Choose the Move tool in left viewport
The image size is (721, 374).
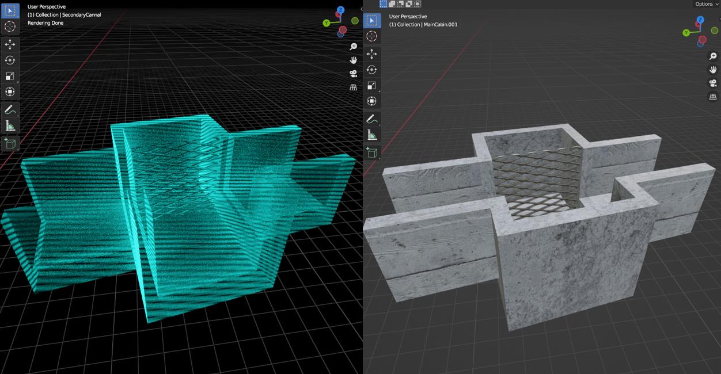pos(10,44)
